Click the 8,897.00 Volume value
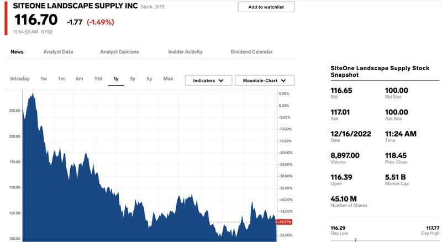The height and width of the screenshot is (242, 442). pos(345,155)
